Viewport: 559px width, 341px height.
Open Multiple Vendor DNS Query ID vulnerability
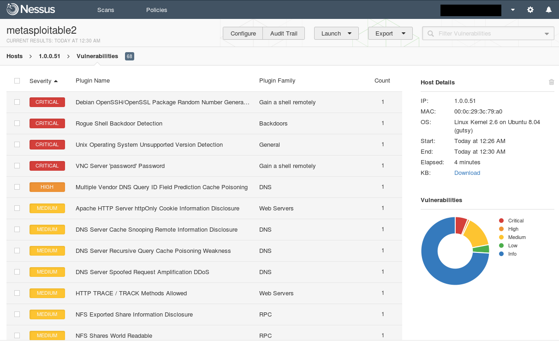[161, 187]
